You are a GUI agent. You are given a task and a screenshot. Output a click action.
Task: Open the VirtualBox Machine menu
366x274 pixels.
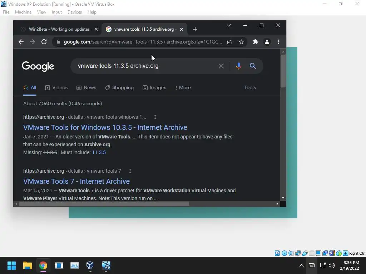(23, 12)
